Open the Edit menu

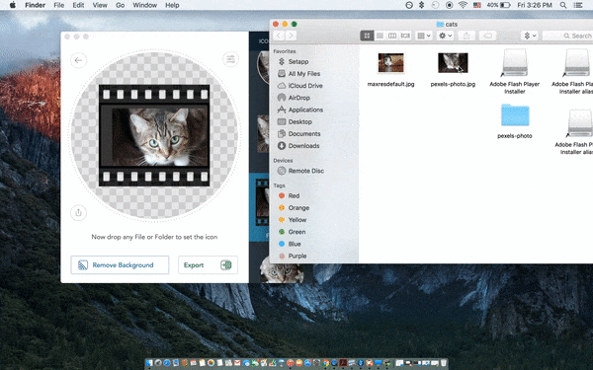tap(78, 5)
